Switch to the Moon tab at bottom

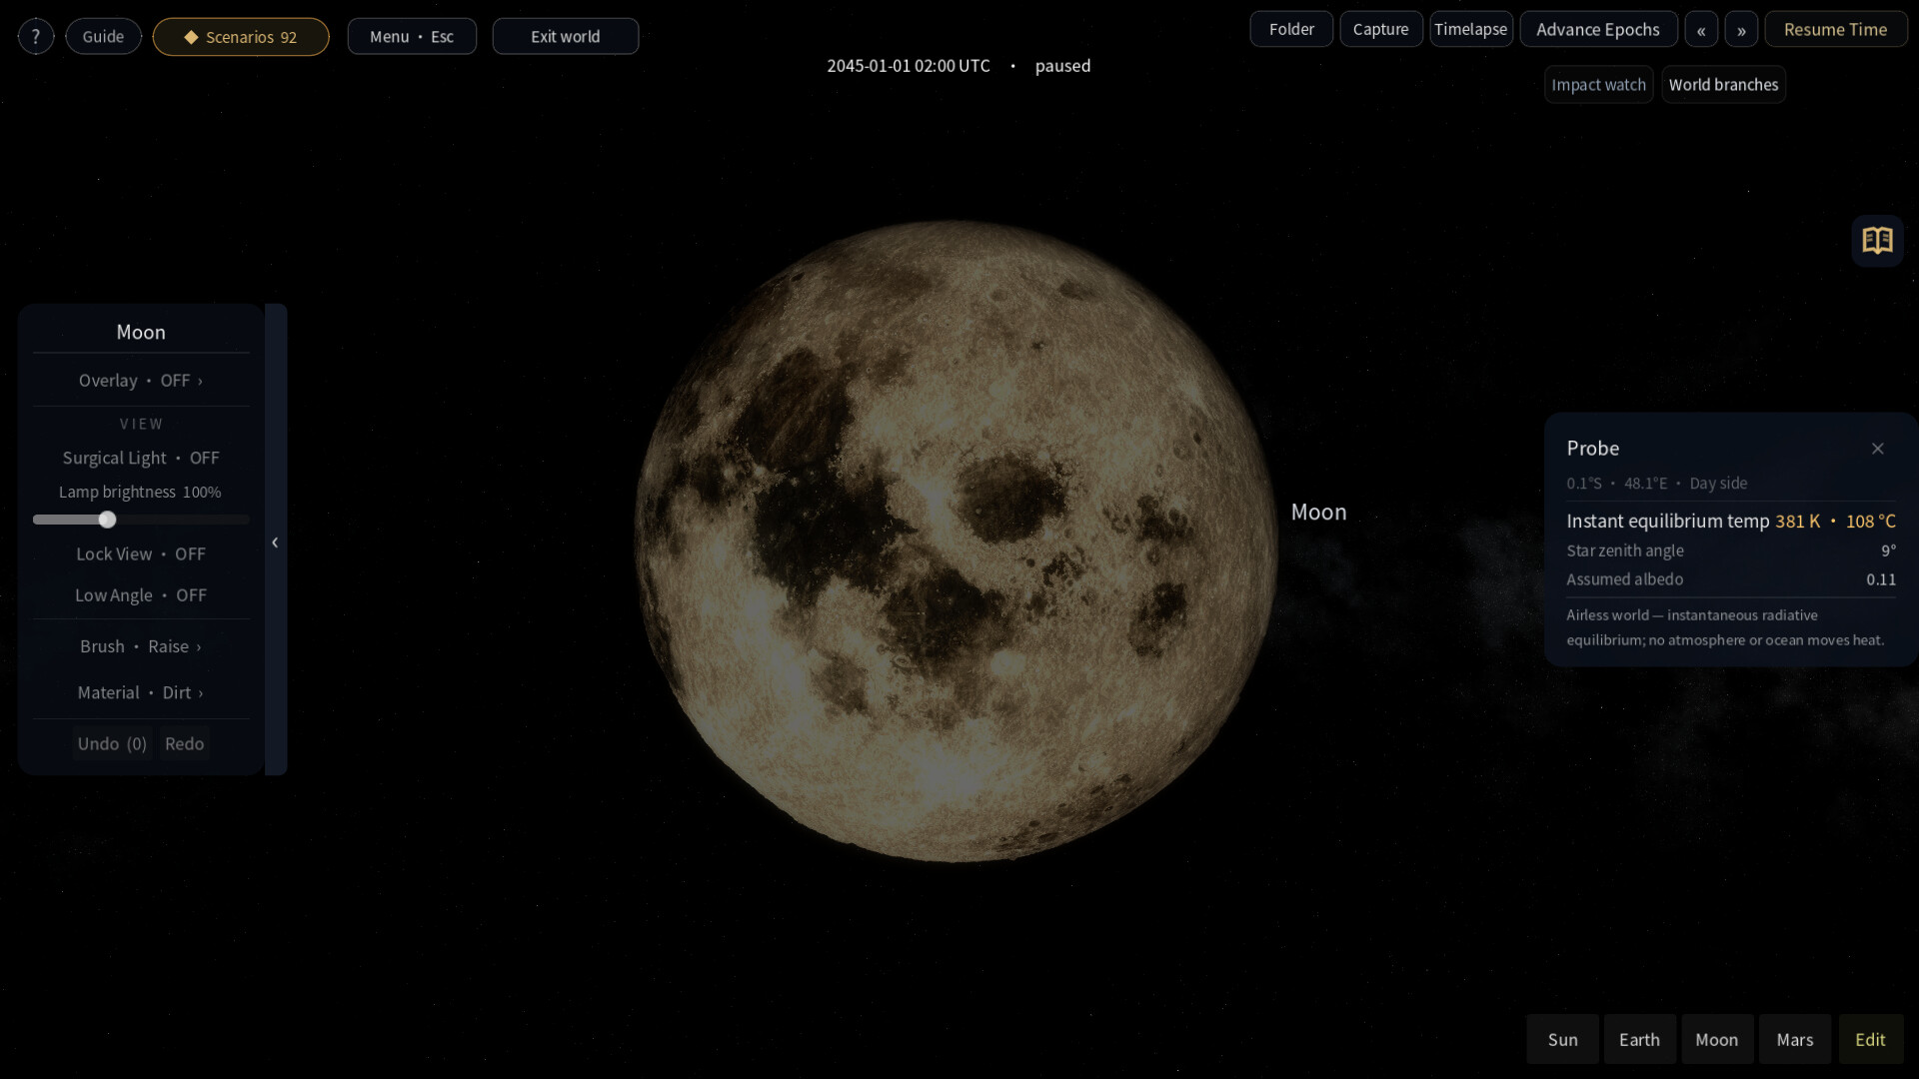[1716, 1040]
